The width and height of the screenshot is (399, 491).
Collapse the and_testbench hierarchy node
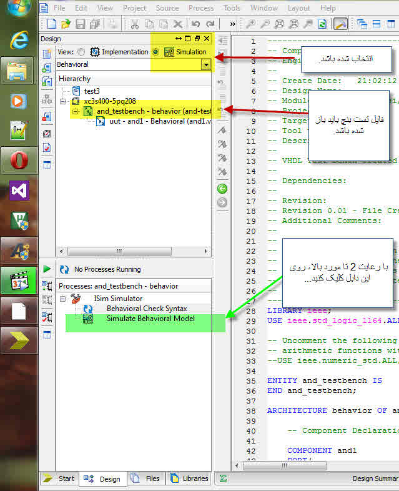(74, 111)
